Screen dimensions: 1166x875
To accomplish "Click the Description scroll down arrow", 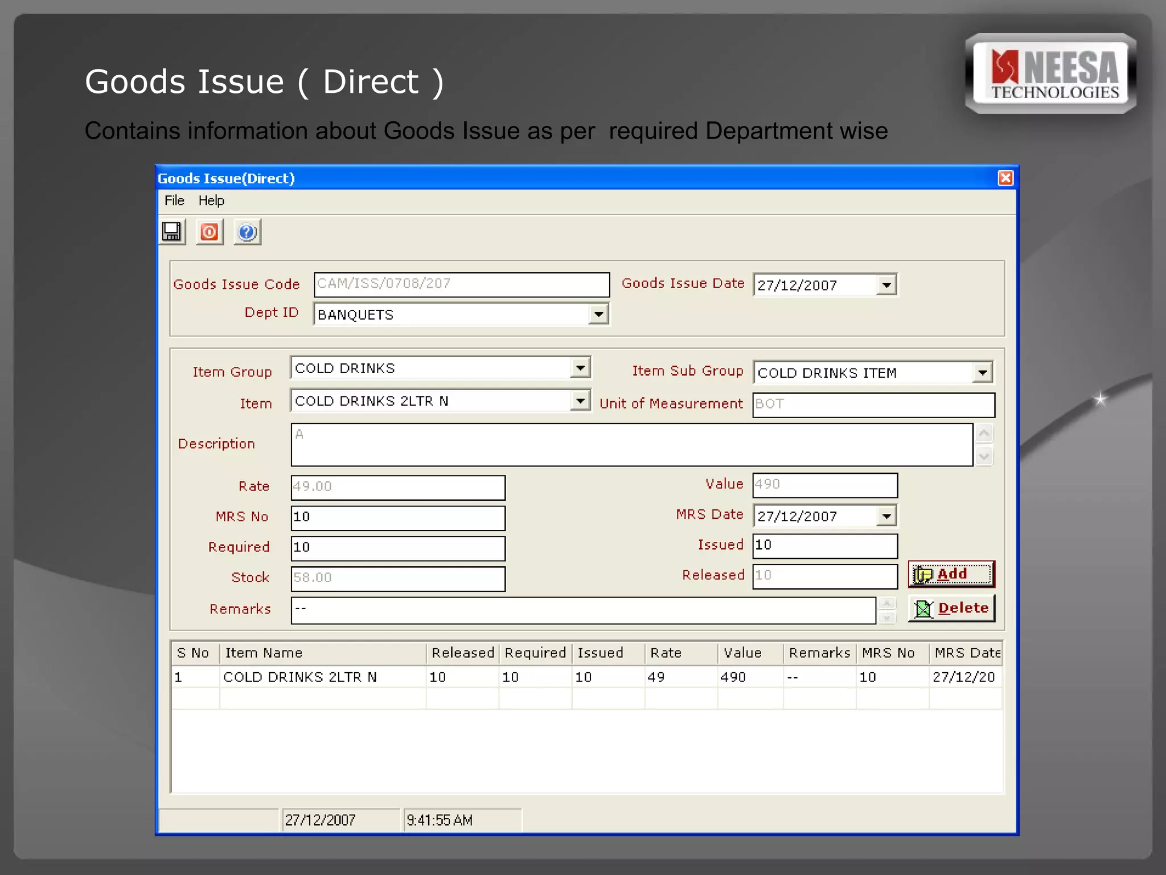I will [984, 456].
